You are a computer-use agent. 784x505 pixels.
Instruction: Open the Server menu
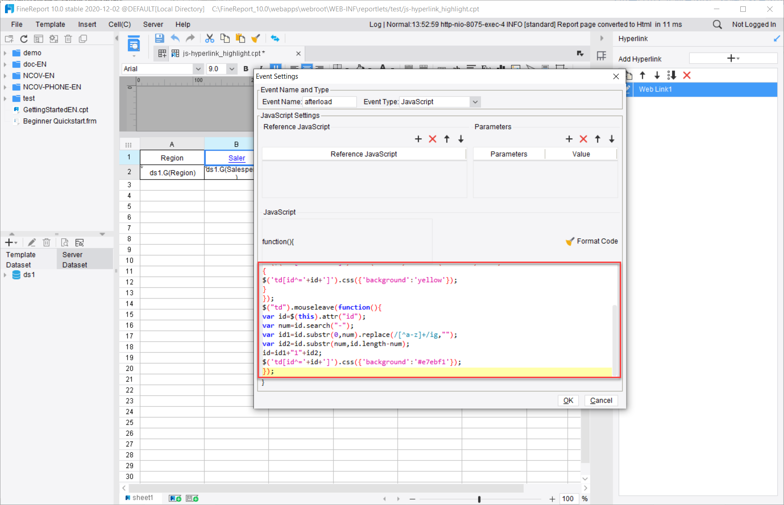[153, 24]
